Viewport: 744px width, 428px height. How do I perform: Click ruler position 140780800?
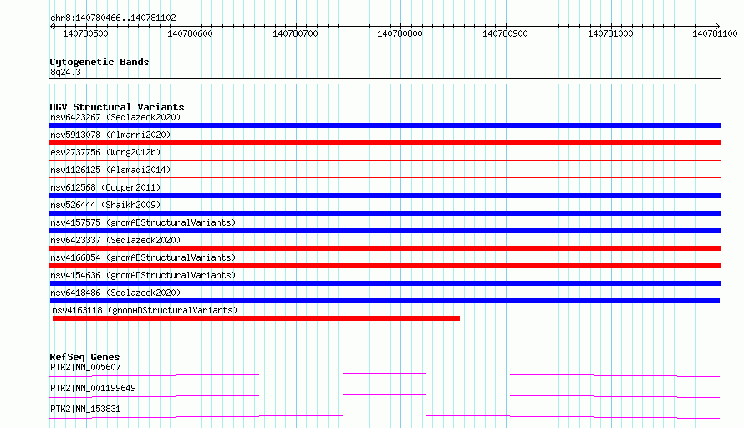click(400, 33)
